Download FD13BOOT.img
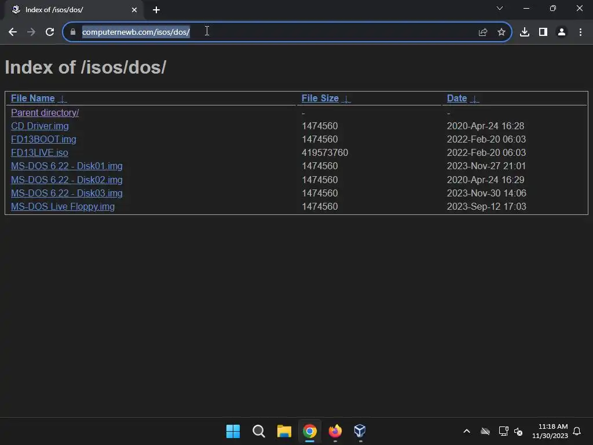 click(43, 139)
